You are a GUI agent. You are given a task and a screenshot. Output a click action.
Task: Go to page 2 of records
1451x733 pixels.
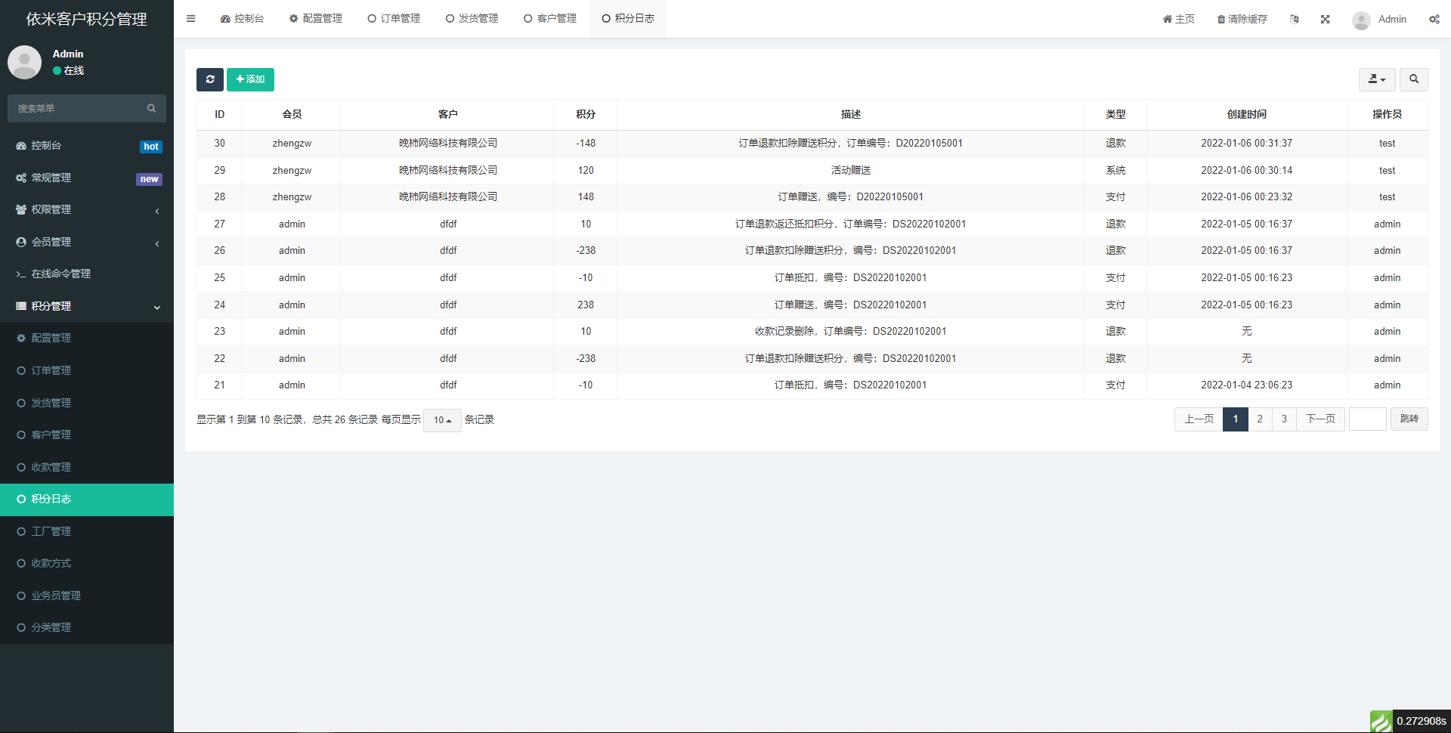point(1260,419)
